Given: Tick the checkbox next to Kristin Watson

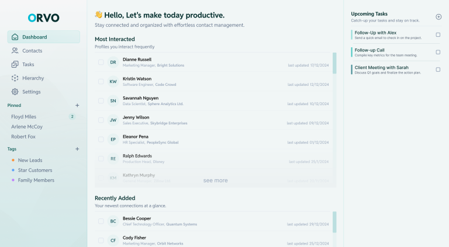Looking at the screenshot, I should click(x=101, y=82).
